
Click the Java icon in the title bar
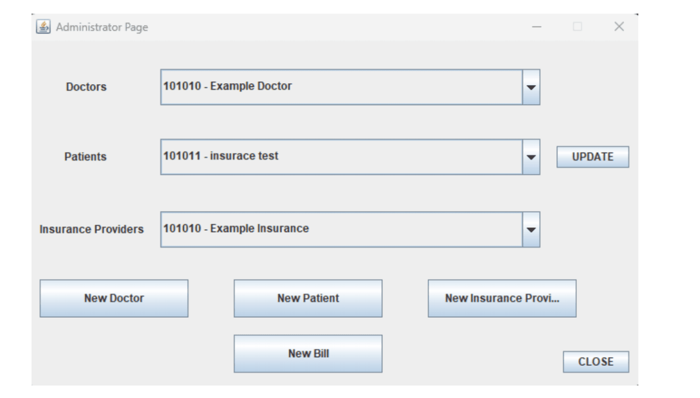43,27
